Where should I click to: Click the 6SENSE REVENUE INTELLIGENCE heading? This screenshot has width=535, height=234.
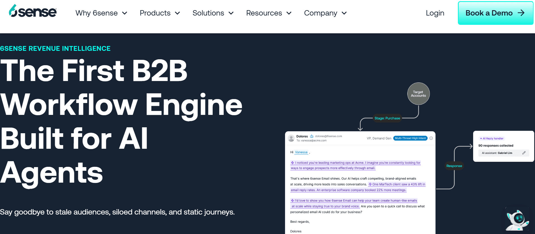tap(55, 49)
